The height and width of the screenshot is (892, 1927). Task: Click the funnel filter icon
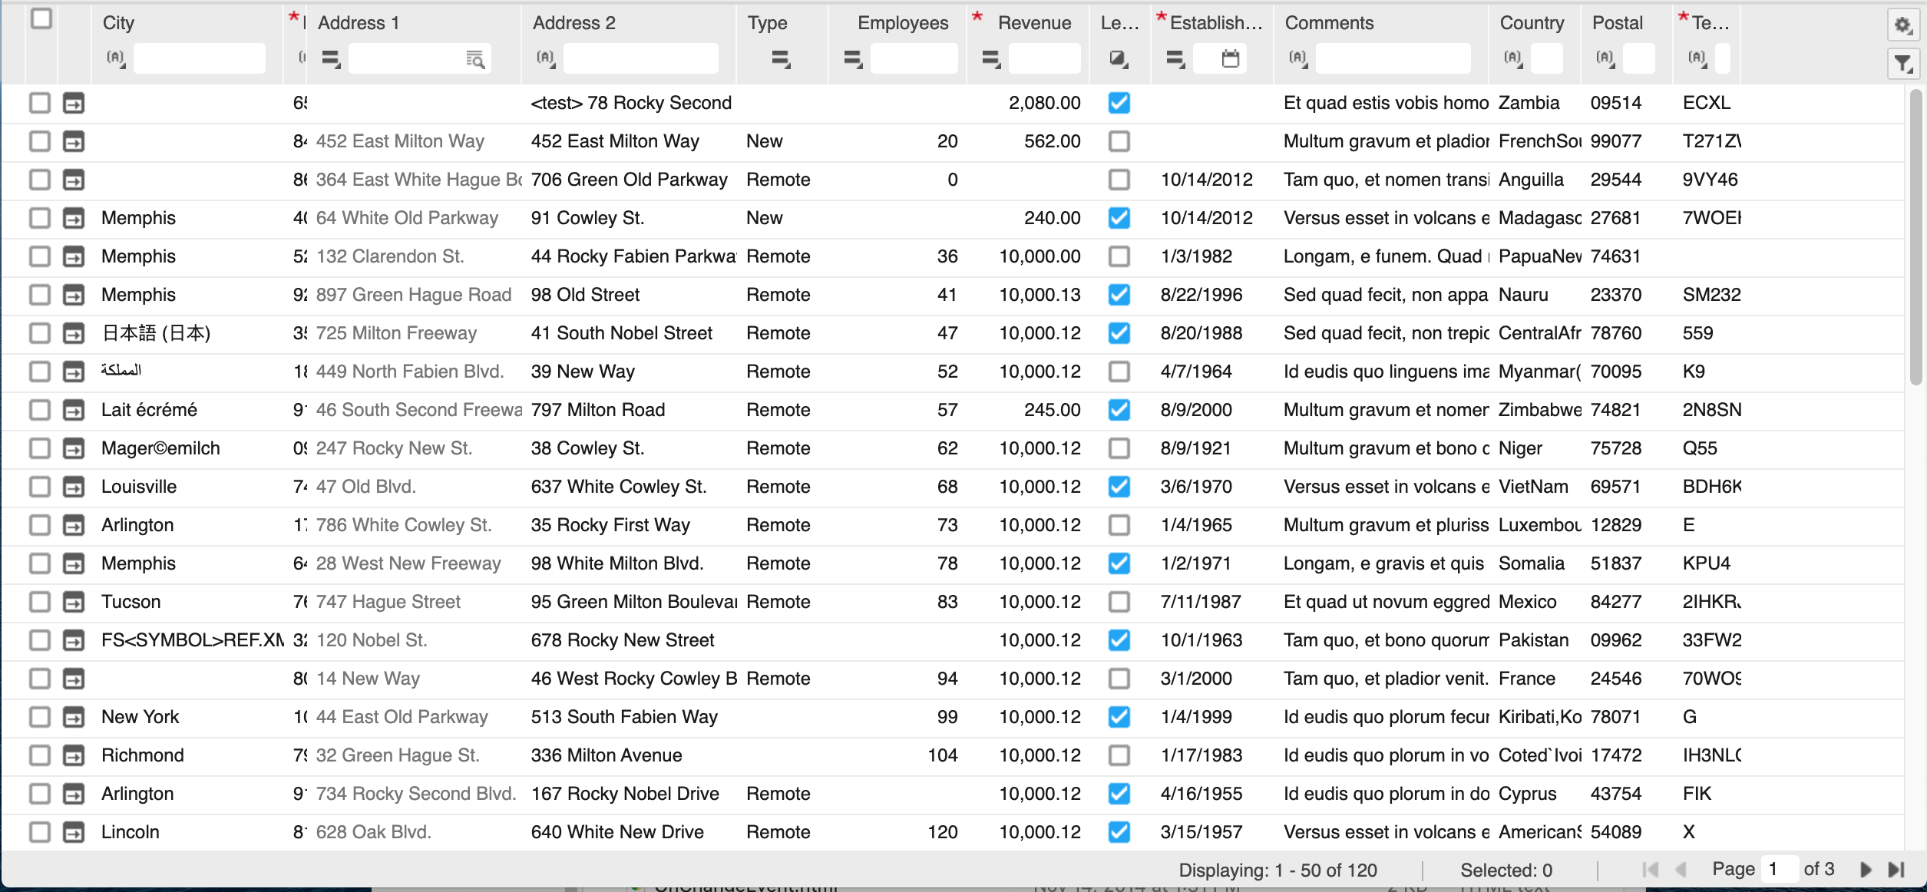(1902, 63)
